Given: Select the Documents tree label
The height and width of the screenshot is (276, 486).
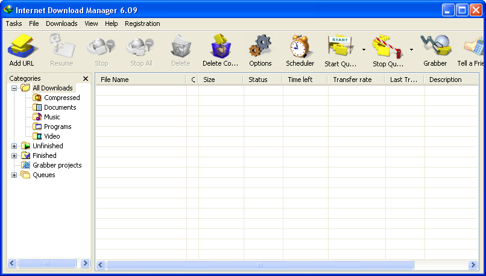Looking at the screenshot, I should 60,107.
